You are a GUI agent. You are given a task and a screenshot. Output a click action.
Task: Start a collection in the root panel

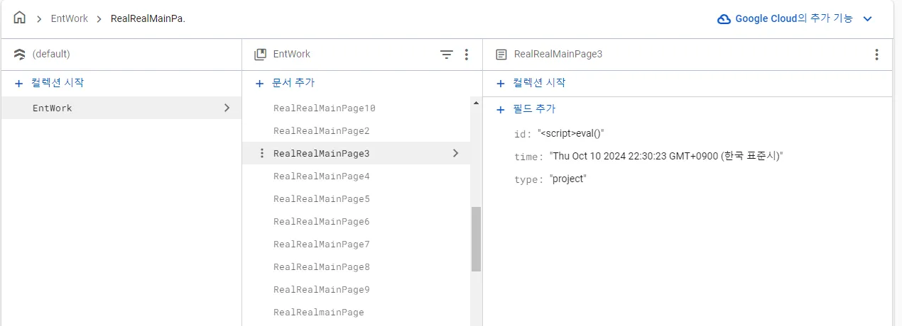(49, 83)
